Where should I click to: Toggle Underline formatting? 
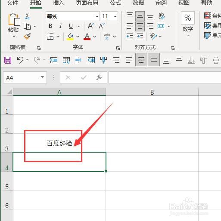71,26
